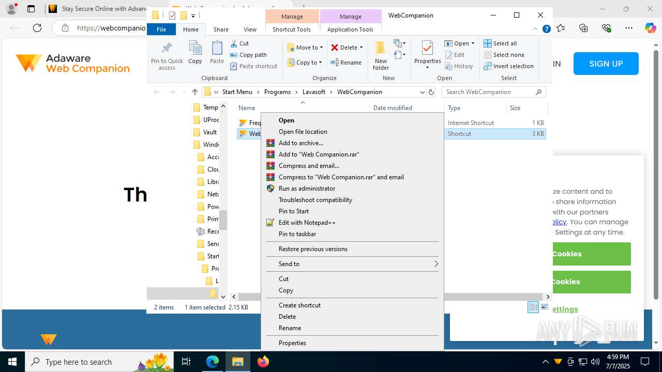Open address bar history dropdown

coord(422,92)
